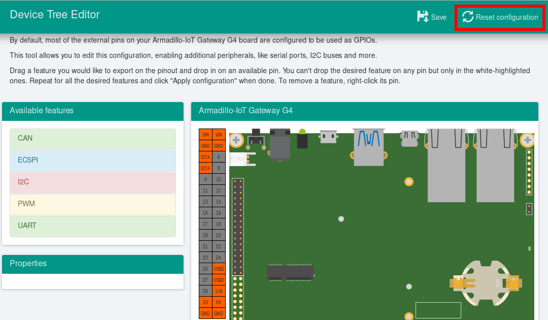Click the Properties panel header
Image resolution: width=548 pixels, height=320 pixels.
pyautogui.click(x=93, y=264)
